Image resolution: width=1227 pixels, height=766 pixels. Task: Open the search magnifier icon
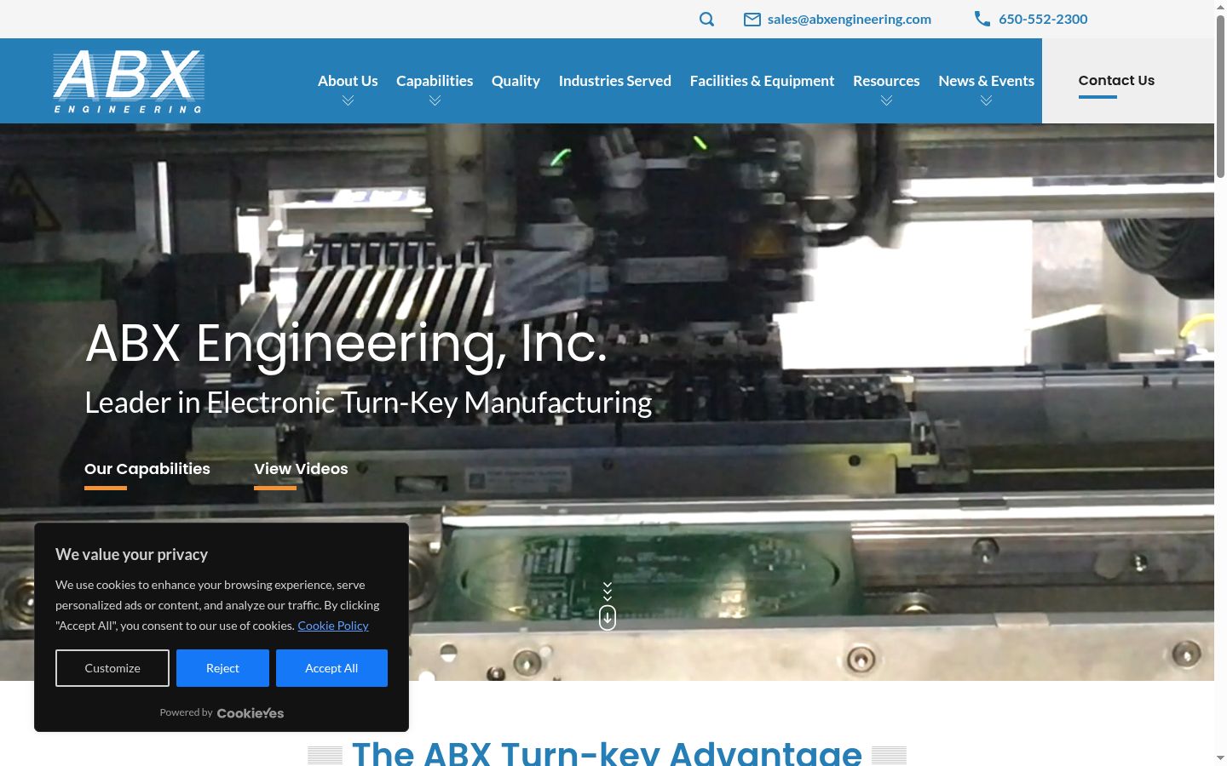(x=706, y=19)
